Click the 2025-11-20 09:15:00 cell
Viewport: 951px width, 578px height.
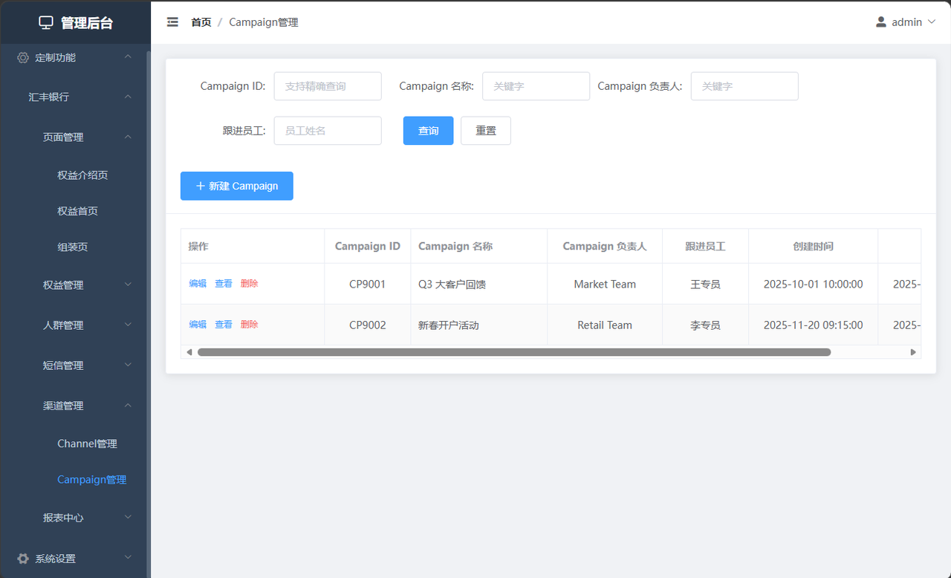pyautogui.click(x=814, y=325)
